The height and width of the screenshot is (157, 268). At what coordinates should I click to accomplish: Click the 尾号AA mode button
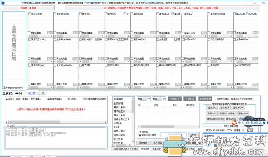(212, 108)
